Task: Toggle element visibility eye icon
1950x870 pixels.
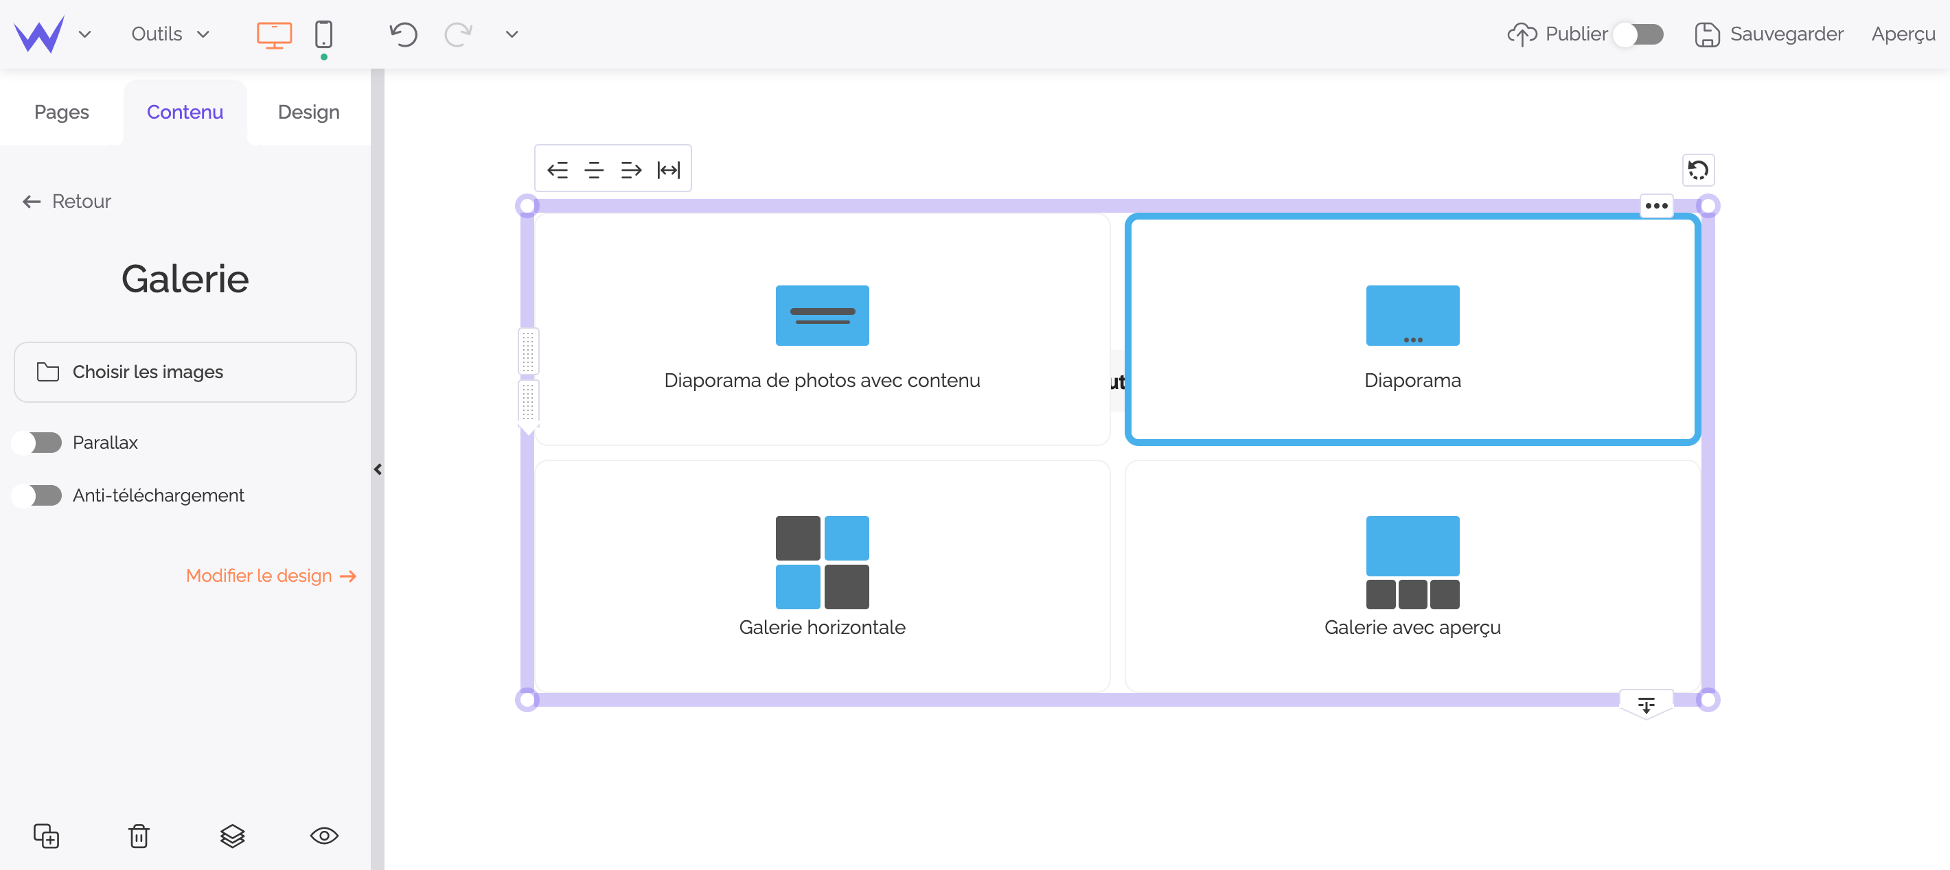Action: [325, 836]
